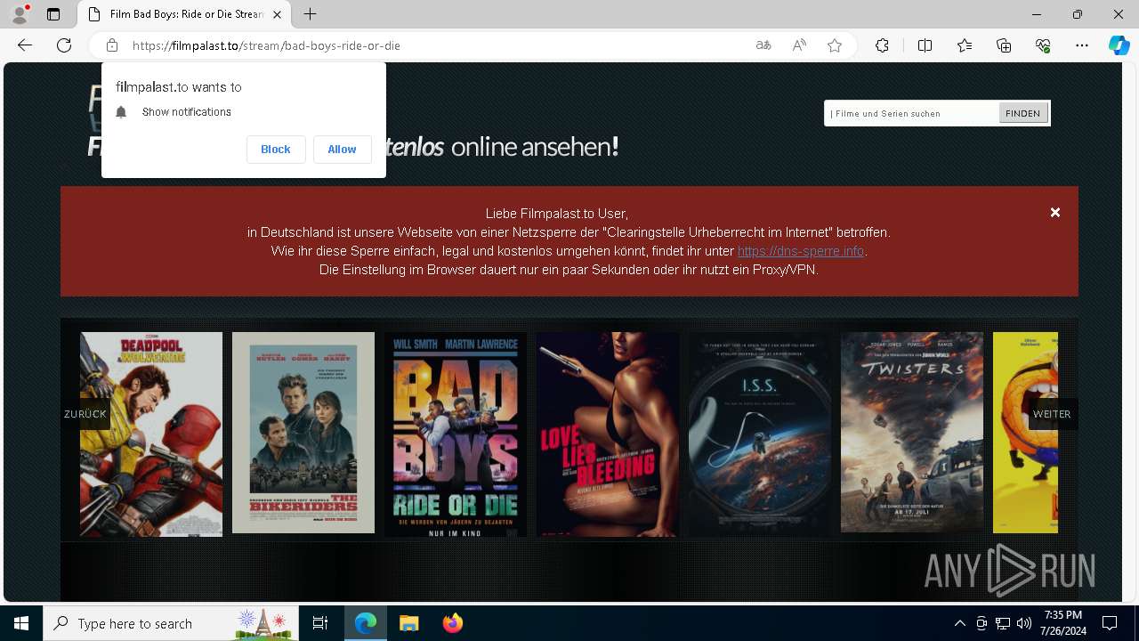Viewport: 1139px width, 641px height.
Task: Go back to the previous page
Action: point(25,45)
